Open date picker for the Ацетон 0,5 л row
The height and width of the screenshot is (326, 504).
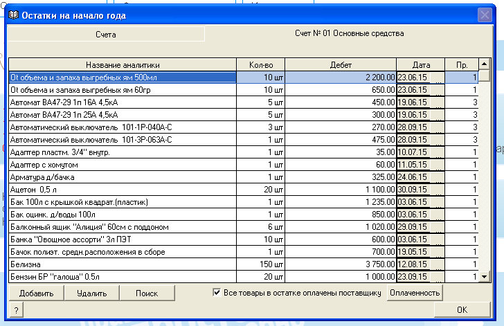point(436,190)
